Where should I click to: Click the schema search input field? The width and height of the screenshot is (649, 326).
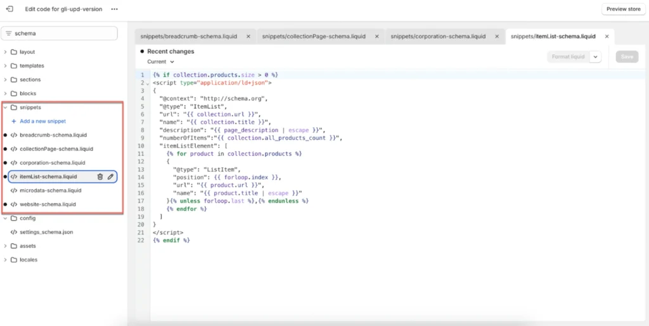59,34
